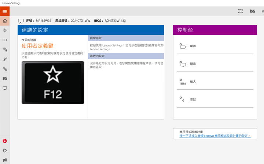
Task: Select the 最近的設定 section header
Action: point(126,56)
